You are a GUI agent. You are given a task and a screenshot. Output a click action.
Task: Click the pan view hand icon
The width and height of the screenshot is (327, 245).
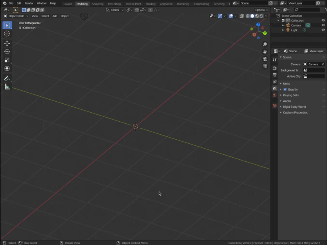(265, 51)
